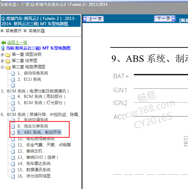Click the 上一页 previous page button
The width and height of the screenshot is (188, 189).
(x=93, y=19)
